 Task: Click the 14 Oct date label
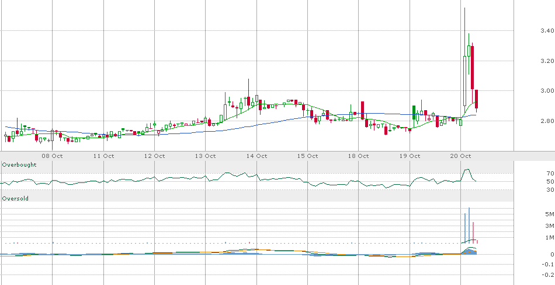coord(256,156)
